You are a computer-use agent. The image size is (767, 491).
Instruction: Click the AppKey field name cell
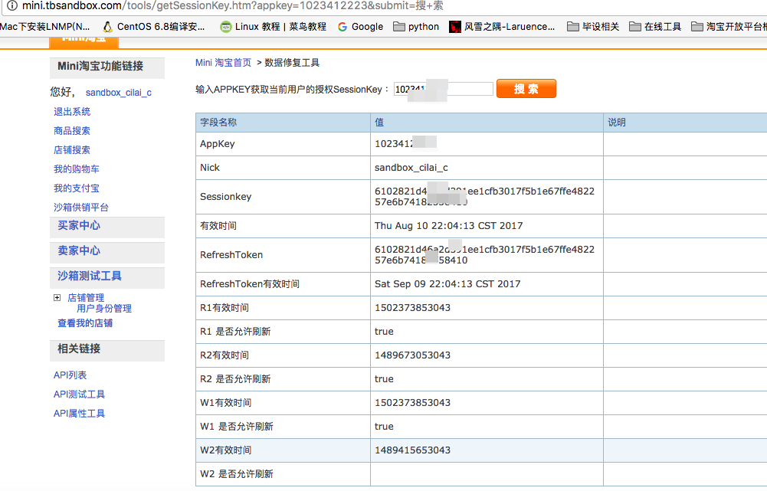point(283,144)
